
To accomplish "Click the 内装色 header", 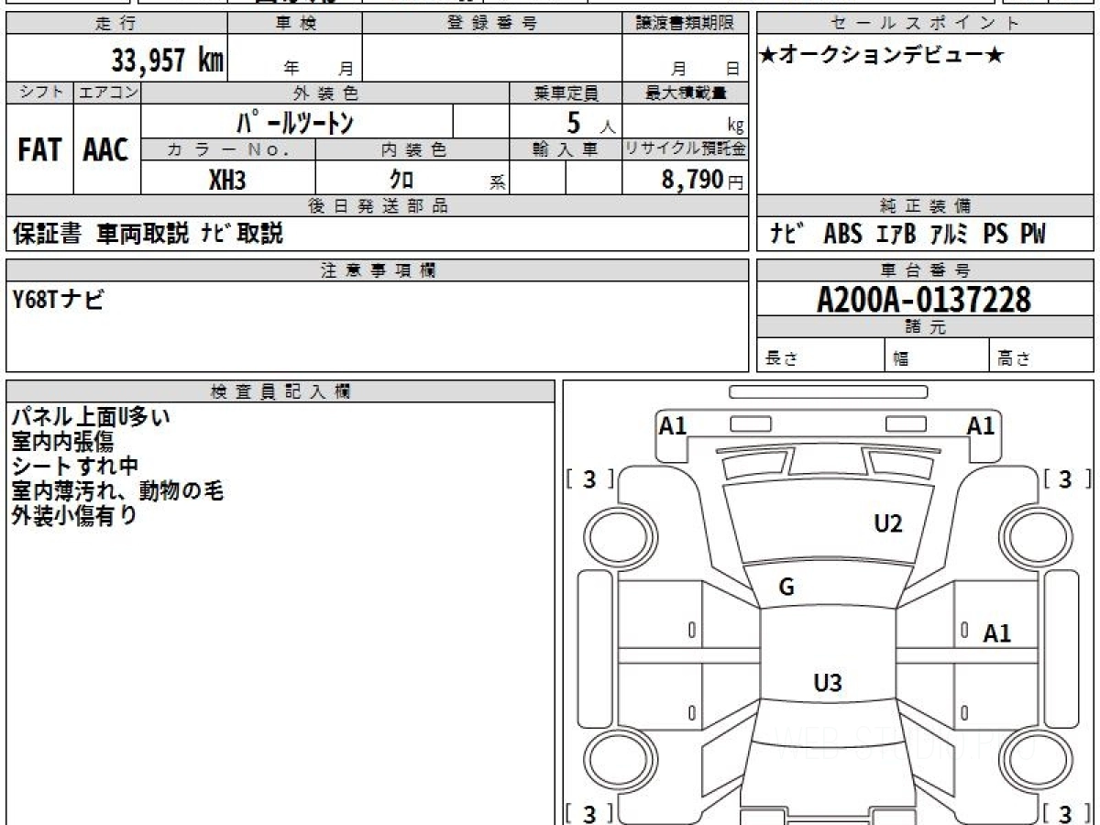I will (x=412, y=149).
